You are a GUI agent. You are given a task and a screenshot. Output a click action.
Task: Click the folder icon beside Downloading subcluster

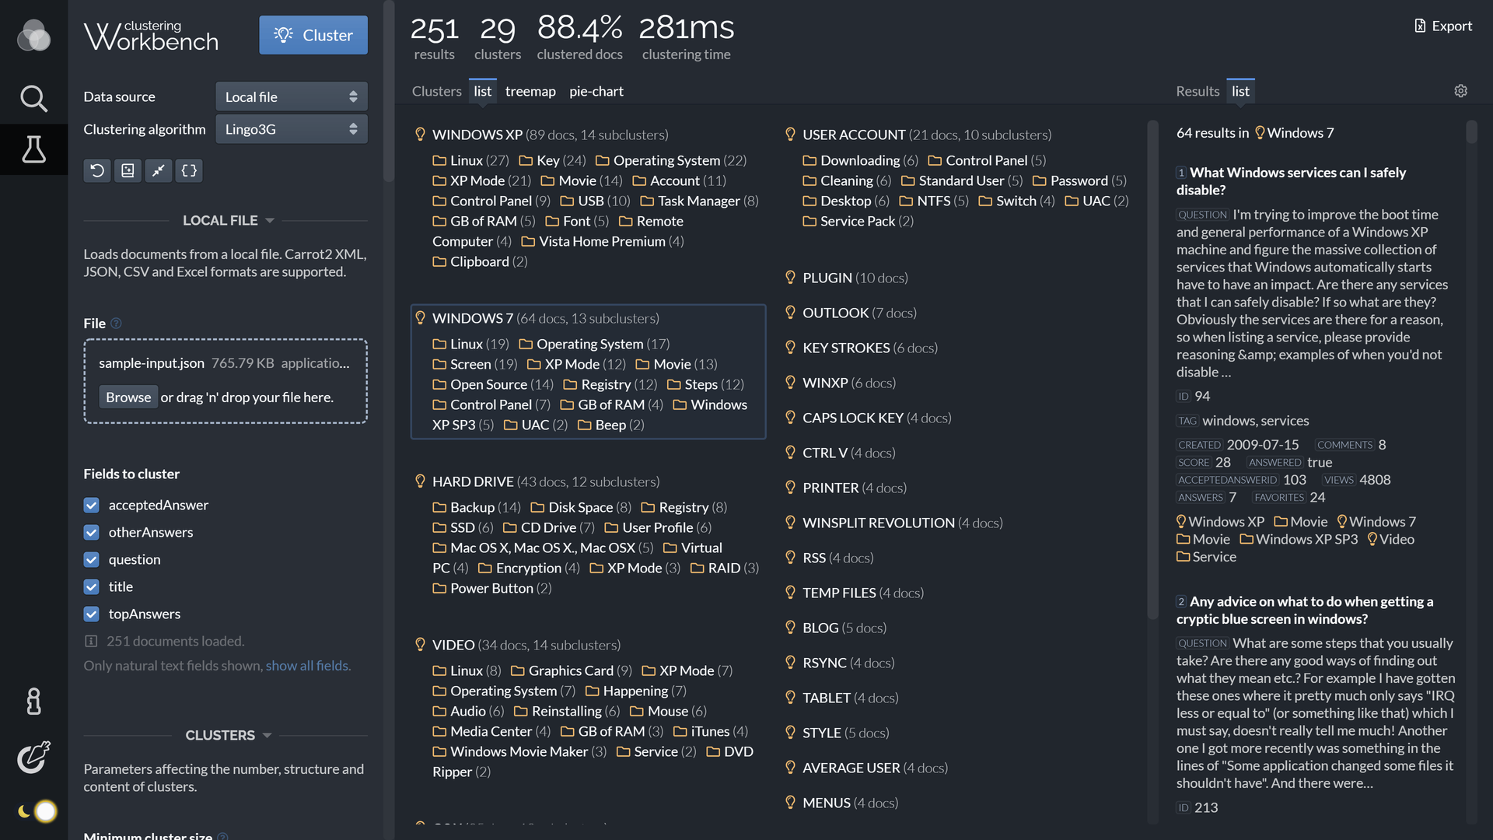809,160
